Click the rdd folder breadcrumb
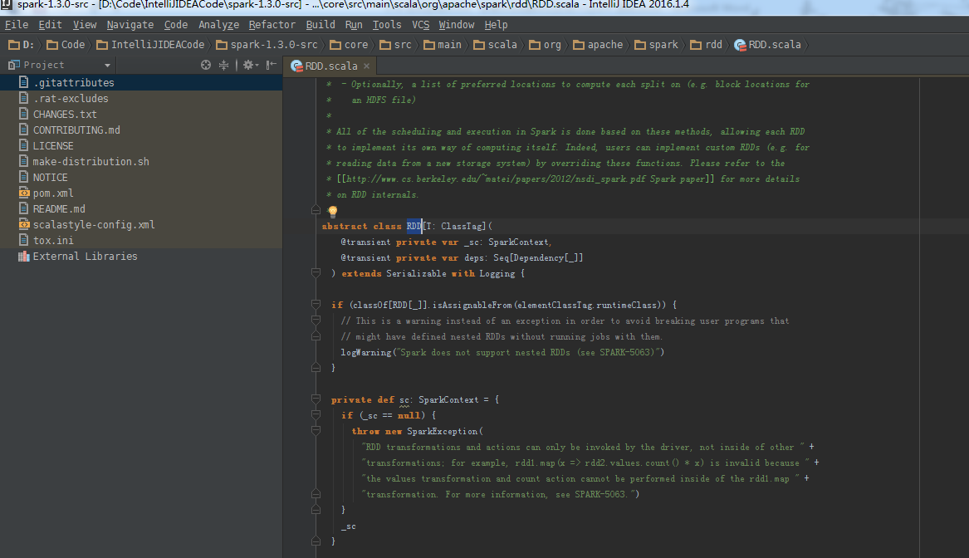 (x=706, y=45)
